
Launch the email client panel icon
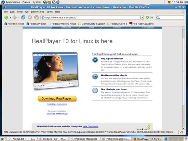[49, 2]
